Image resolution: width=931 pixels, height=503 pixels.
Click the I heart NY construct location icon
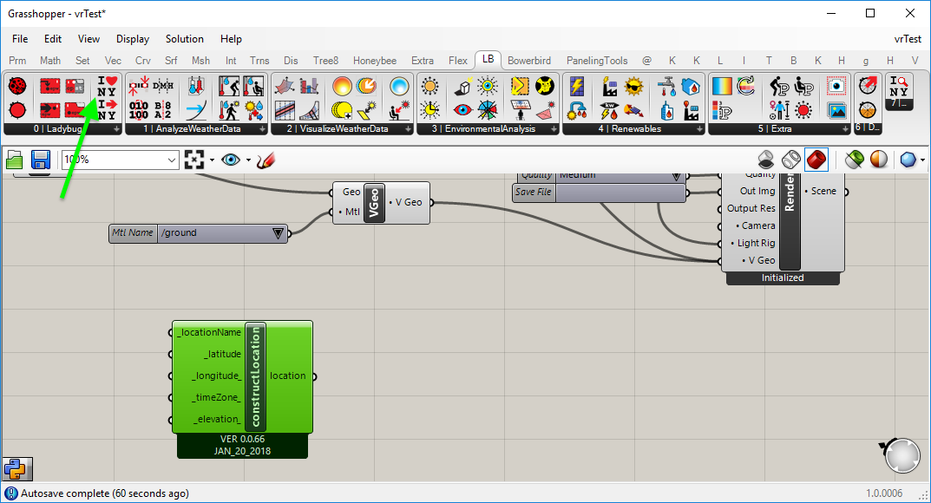click(107, 86)
